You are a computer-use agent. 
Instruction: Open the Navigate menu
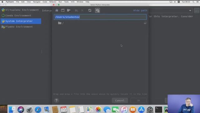[x=37, y=2]
